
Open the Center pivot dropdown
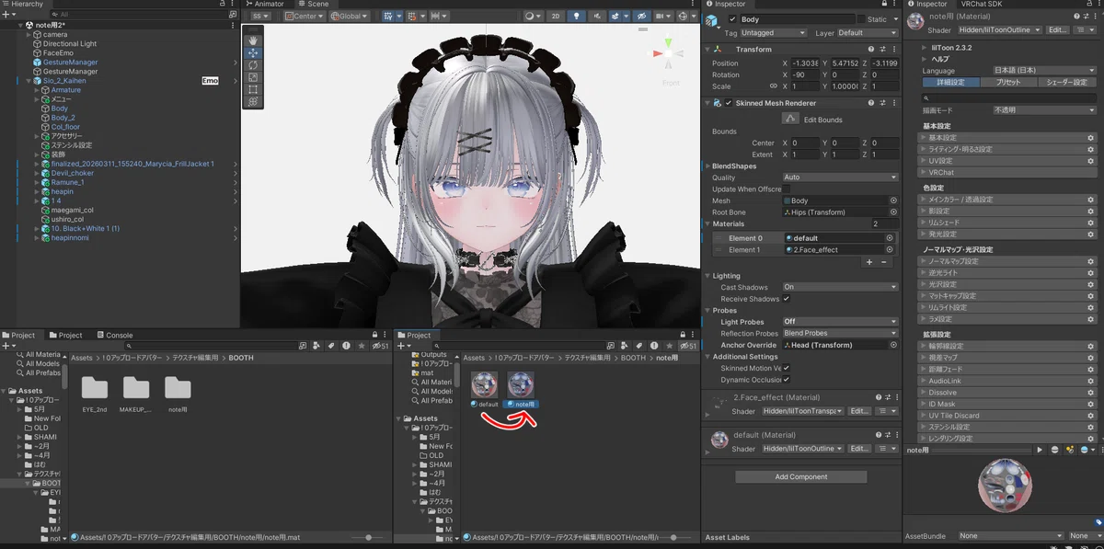click(x=305, y=17)
